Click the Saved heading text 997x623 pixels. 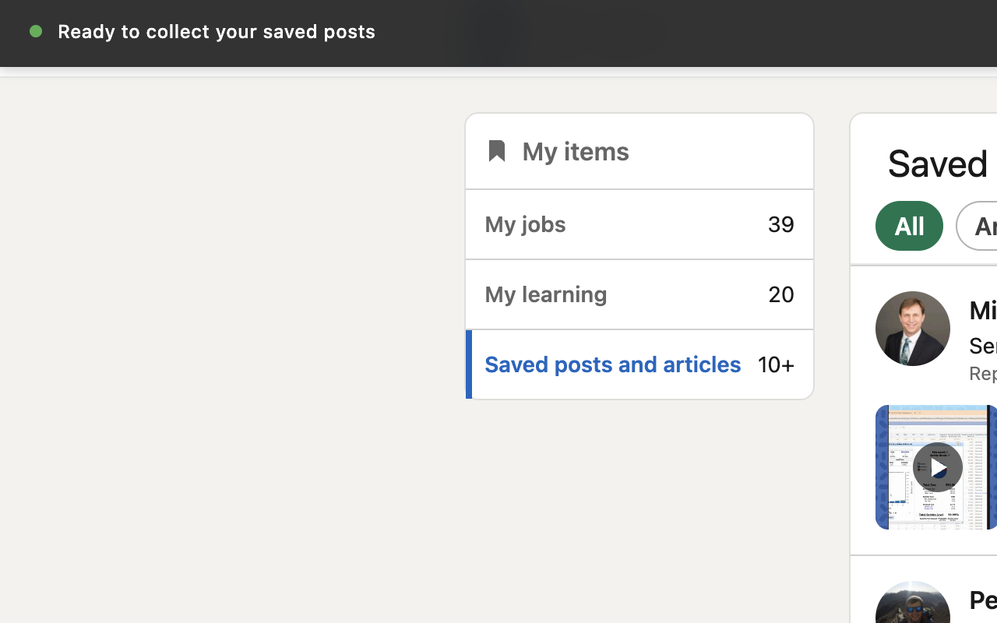click(938, 164)
